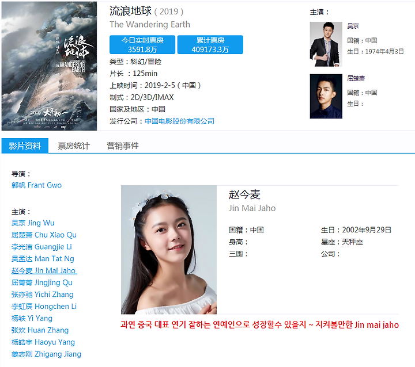Click the 累计票房 cumulative box office button
Screen dimensions: 415x367
pos(210,45)
